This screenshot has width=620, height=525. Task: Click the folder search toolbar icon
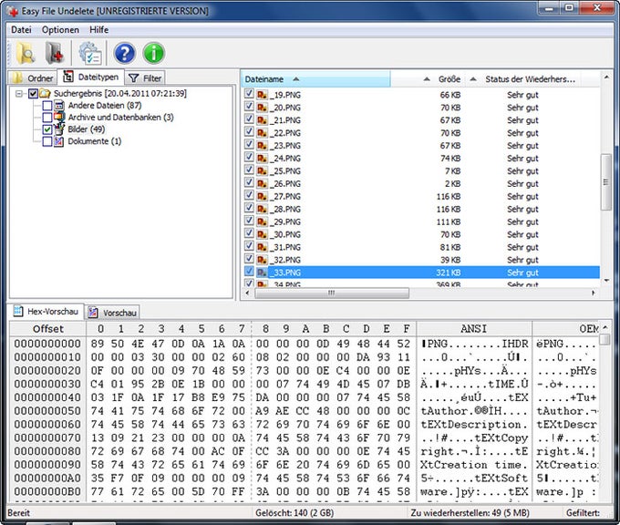(x=26, y=53)
